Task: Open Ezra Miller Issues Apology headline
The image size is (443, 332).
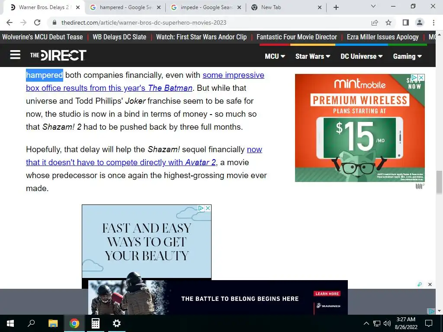Action: pyautogui.click(x=383, y=37)
